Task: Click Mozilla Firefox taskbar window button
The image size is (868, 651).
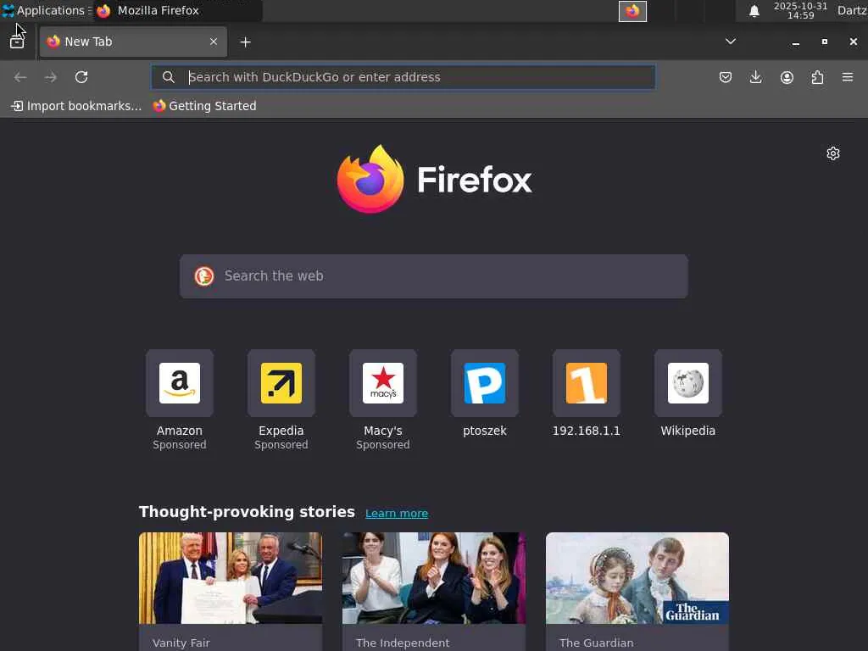Action: (177, 10)
